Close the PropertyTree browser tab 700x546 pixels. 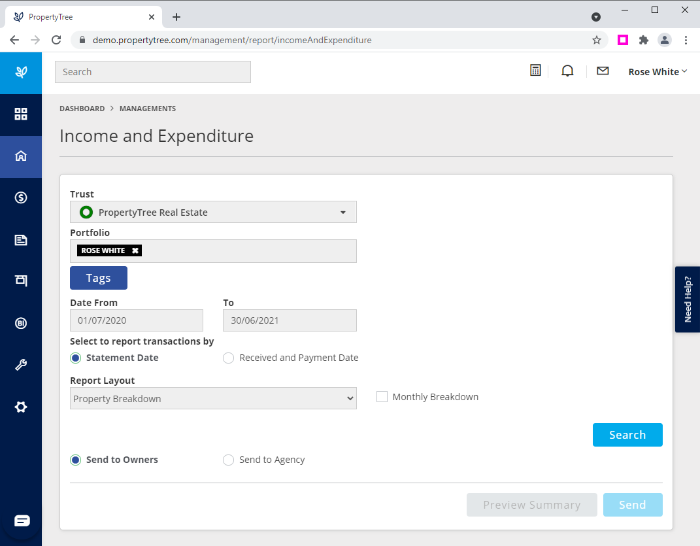pos(152,17)
